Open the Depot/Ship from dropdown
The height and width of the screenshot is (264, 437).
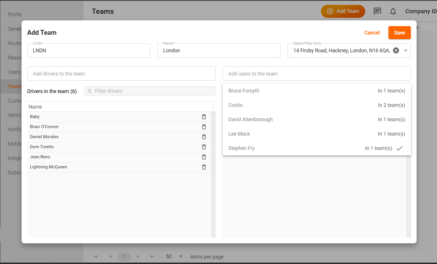point(405,50)
